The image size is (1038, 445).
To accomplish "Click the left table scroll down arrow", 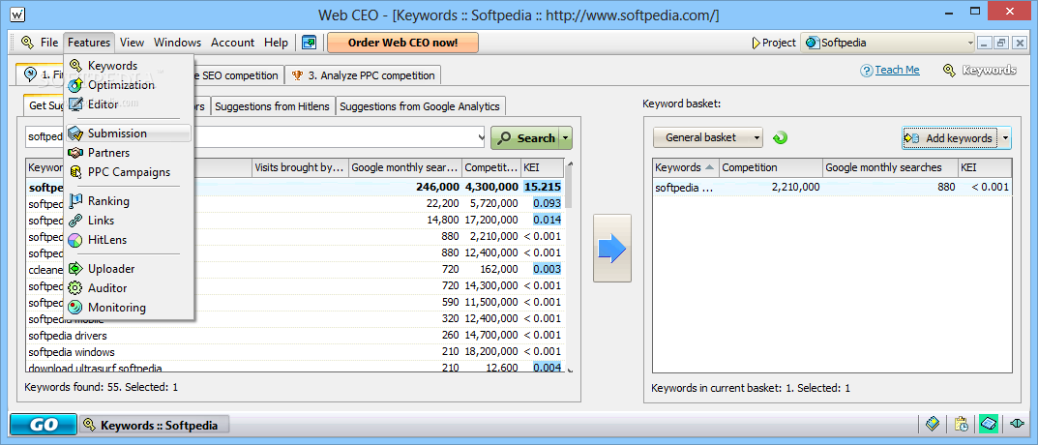I will coord(569,370).
